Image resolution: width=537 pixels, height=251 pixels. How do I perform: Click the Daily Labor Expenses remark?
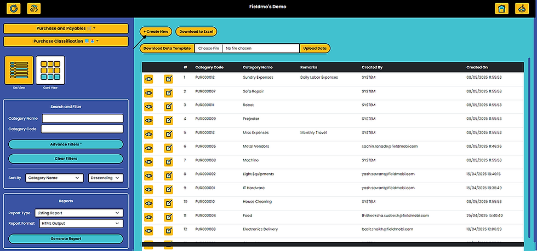point(319,77)
